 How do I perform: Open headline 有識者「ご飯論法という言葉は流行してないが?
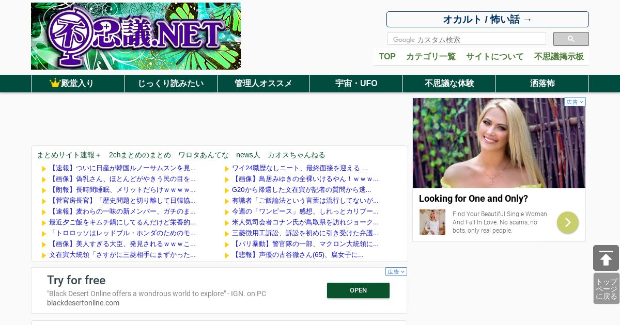click(305, 201)
